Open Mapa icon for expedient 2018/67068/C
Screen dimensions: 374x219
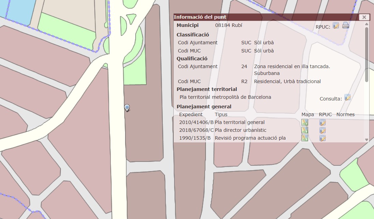coord(305,130)
